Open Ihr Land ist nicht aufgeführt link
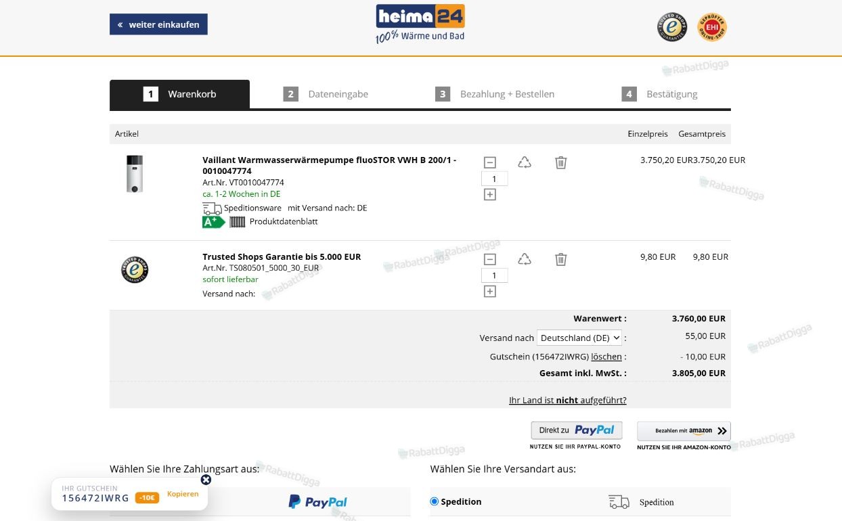This screenshot has width=842, height=521. click(568, 400)
